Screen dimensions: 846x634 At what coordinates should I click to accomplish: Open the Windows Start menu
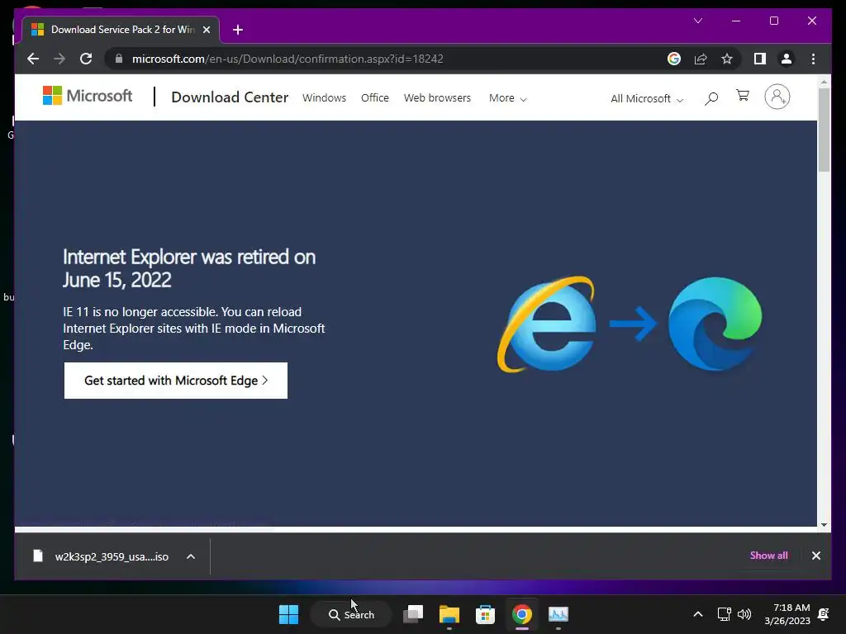(x=288, y=614)
